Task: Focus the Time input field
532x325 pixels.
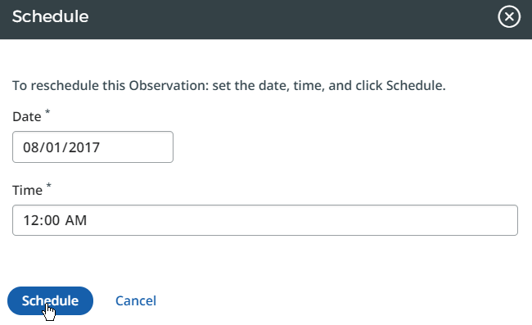Action: (265, 220)
